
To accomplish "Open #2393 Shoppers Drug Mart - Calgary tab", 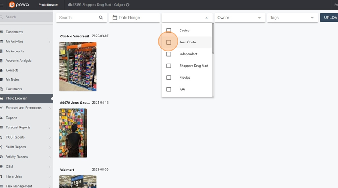I will [x=99, y=5].
